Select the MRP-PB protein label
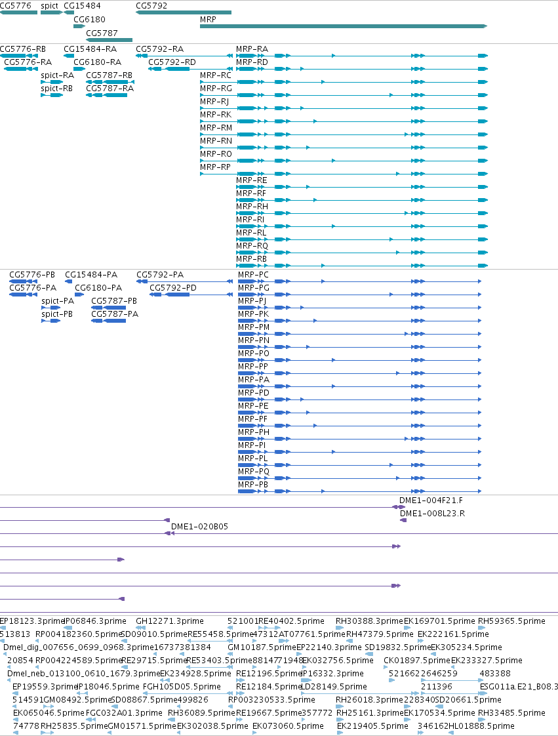 [253, 485]
